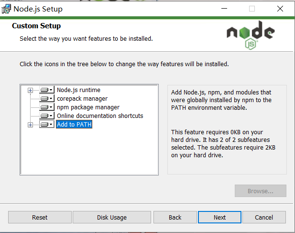Click the 'Custom Setup' heading text
The image size is (295, 233).
pyautogui.click(x=36, y=26)
